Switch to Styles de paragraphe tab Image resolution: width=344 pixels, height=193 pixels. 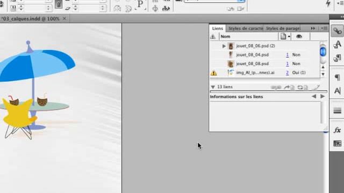click(x=283, y=28)
